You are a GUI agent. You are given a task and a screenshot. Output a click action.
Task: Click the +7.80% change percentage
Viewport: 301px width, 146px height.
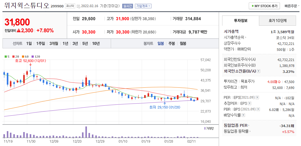coord(45,30)
